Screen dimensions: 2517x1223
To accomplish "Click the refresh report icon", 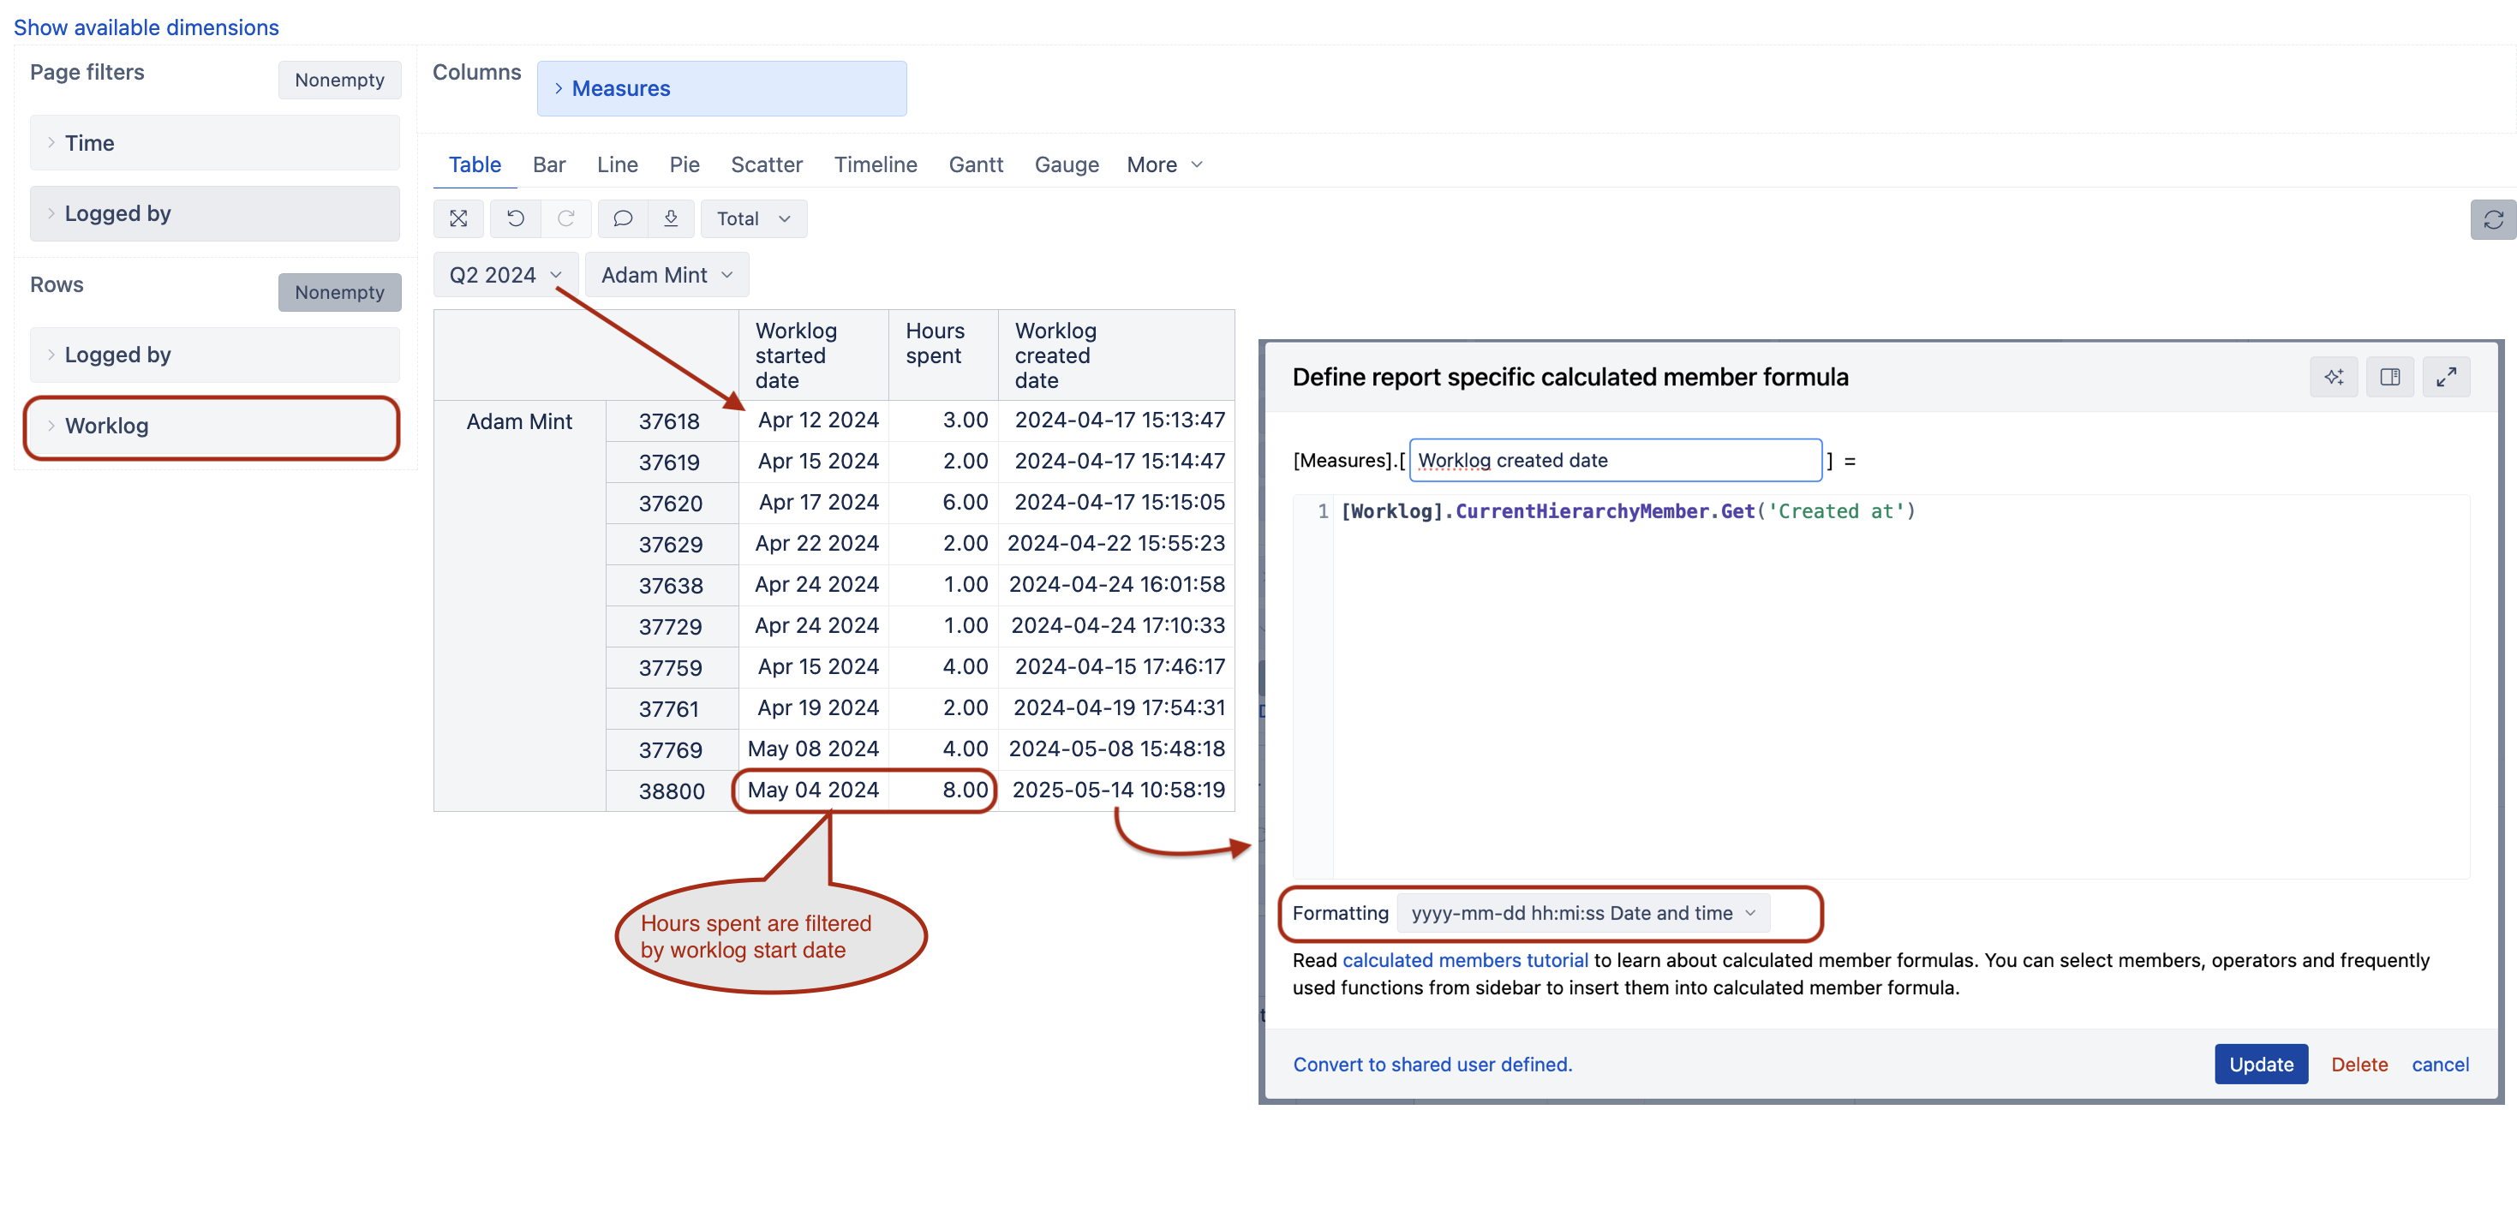I will point(2494,220).
